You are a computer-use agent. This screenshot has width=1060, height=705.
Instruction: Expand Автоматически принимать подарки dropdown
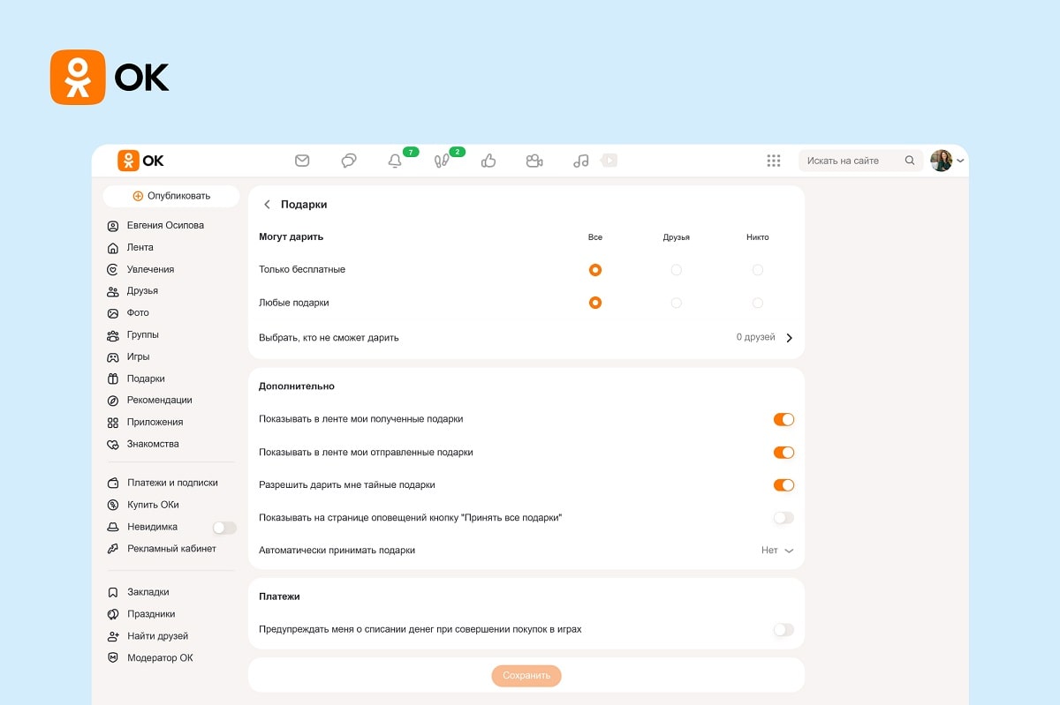click(777, 551)
